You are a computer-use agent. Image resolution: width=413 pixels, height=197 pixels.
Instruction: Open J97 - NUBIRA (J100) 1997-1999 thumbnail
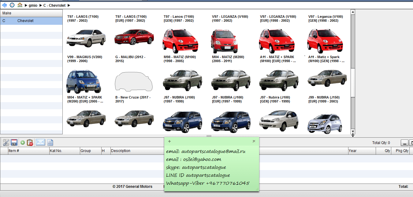(183, 80)
